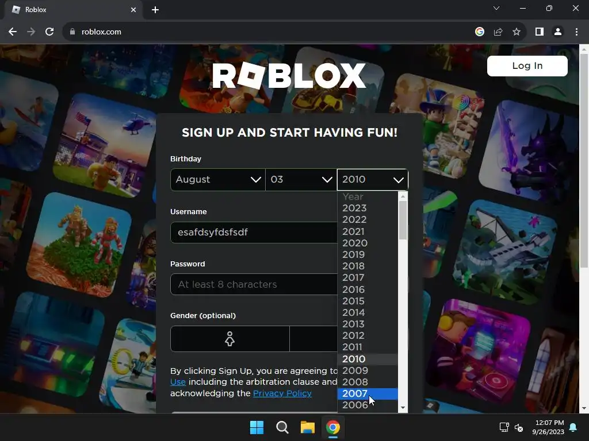Image resolution: width=589 pixels, height=441 pixels.
Task: Click the year list scroll-up arrow
Action: click(403, 196)
